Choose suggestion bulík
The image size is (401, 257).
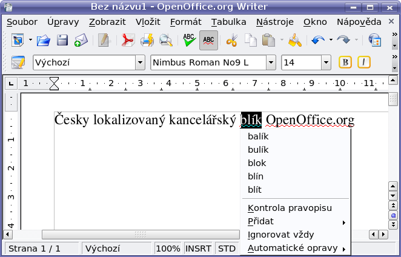point(296,150)
